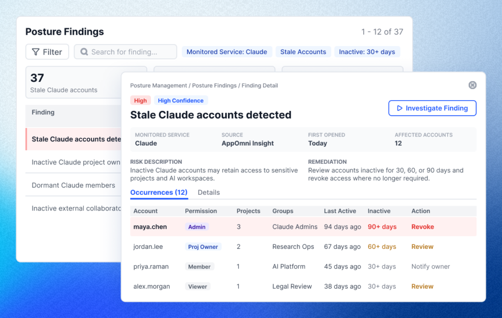
Task: Open Posture Management in the breadcrumb
Action: (x=158, y=85)
